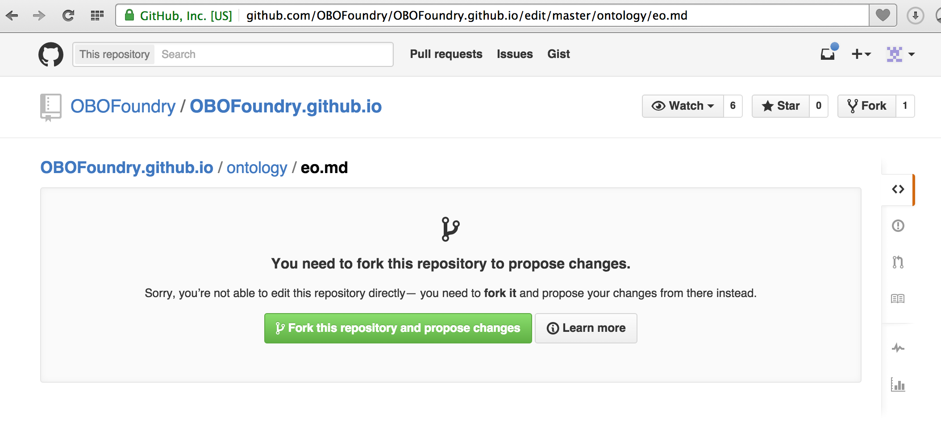Open the Pull requests sidebar icon

tap(898, 262)
